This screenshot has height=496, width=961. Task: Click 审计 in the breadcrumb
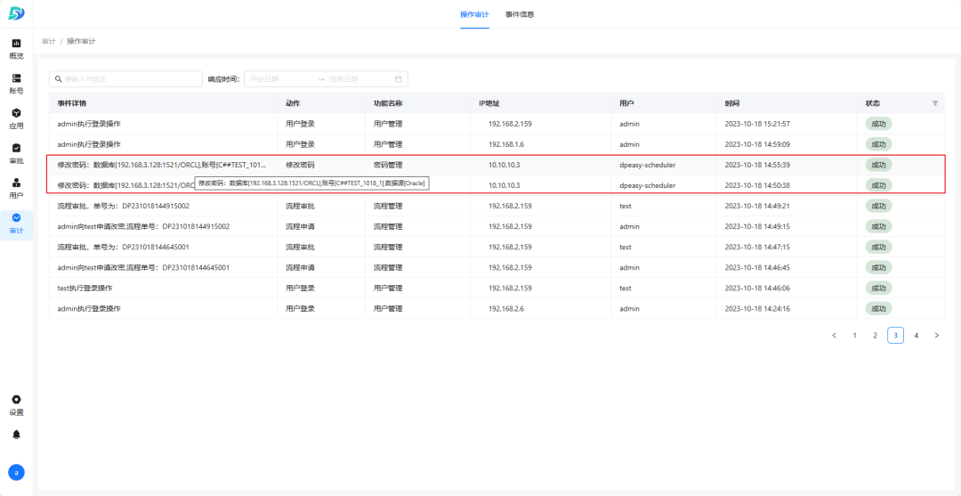click(x=48, y=41)
